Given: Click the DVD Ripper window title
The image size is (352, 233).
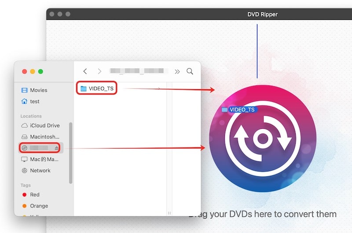Looking at the screenshot, I should [262, 15].
